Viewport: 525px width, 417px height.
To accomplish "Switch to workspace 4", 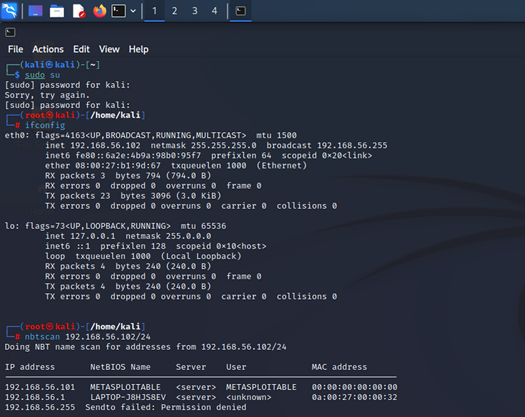I will point(215,10).
